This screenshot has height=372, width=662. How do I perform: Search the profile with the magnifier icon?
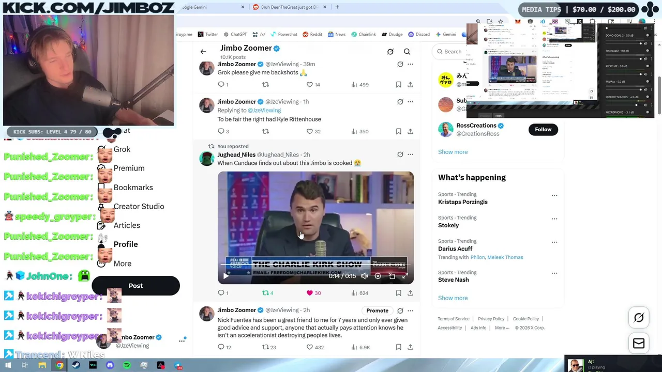(407, 52)
